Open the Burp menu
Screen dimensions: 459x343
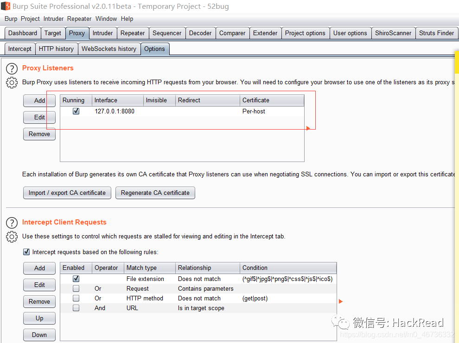tap(11, 19)
